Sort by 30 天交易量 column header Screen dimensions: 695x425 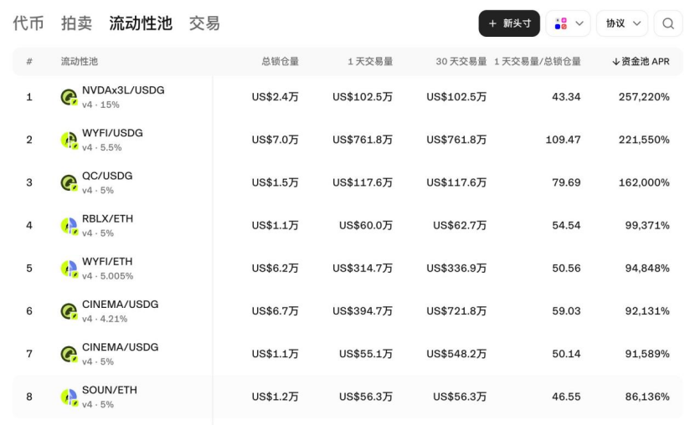pyautogui.click(x=461, y=62)
